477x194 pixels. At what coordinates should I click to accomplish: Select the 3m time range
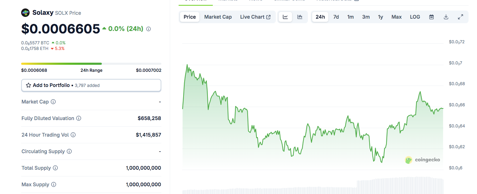[x=366, y=17]
